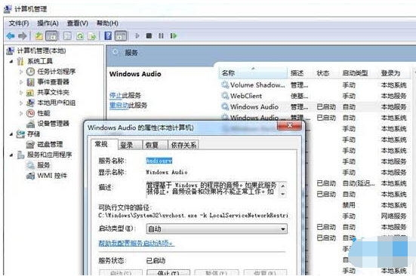Click the Task Scheduler clock icon
This screenshot has height=276, width=416.
[x=30, y=72]
